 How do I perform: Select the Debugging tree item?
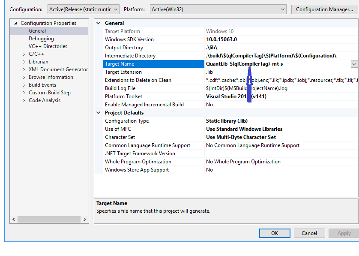click(41, 39)
